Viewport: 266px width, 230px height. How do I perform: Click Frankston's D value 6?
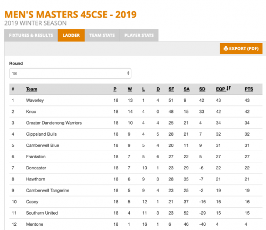coord(157,157)
